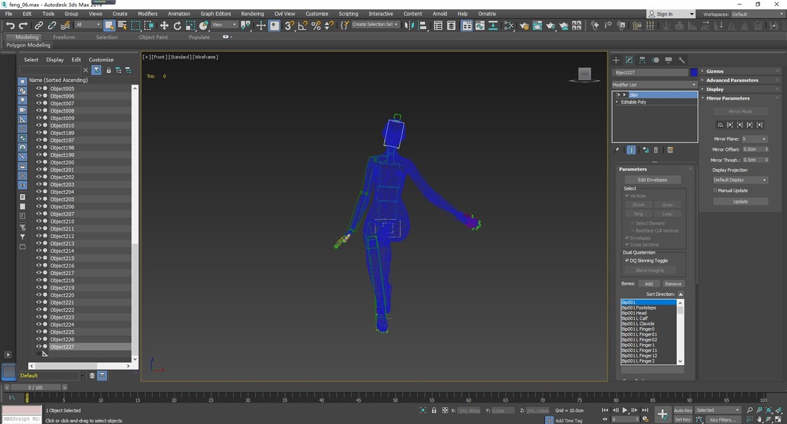787x424 pixels.
Task: Select the Move tool in main toolbar
Action: pos(164,25)
